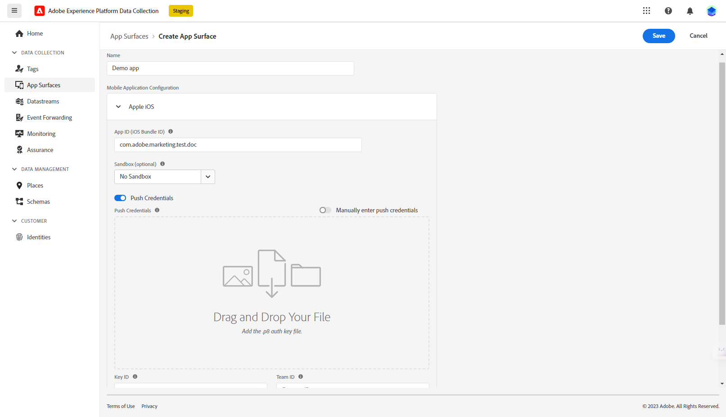Viewport: 726px width, 417px height.
Task: Open the hamburger navigation menu
Action: click(14, 10)
